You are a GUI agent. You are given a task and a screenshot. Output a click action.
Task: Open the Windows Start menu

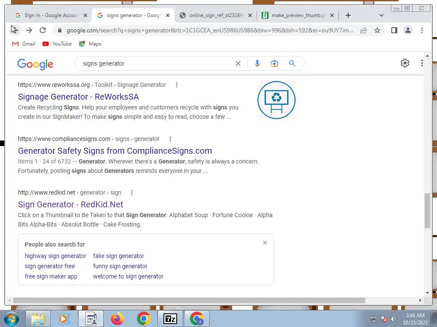[11, 318]
